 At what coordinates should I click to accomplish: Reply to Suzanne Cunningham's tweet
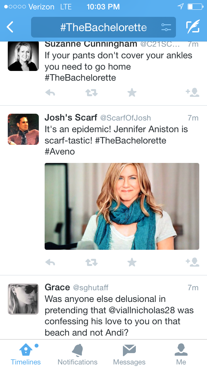tap(50, 93)
